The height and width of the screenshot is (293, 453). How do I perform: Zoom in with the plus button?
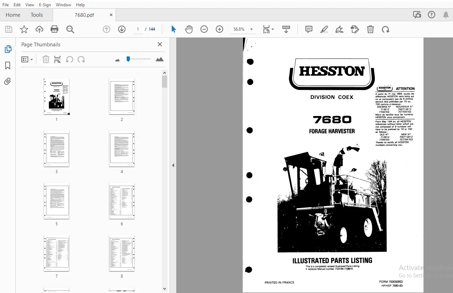[220, 29]
